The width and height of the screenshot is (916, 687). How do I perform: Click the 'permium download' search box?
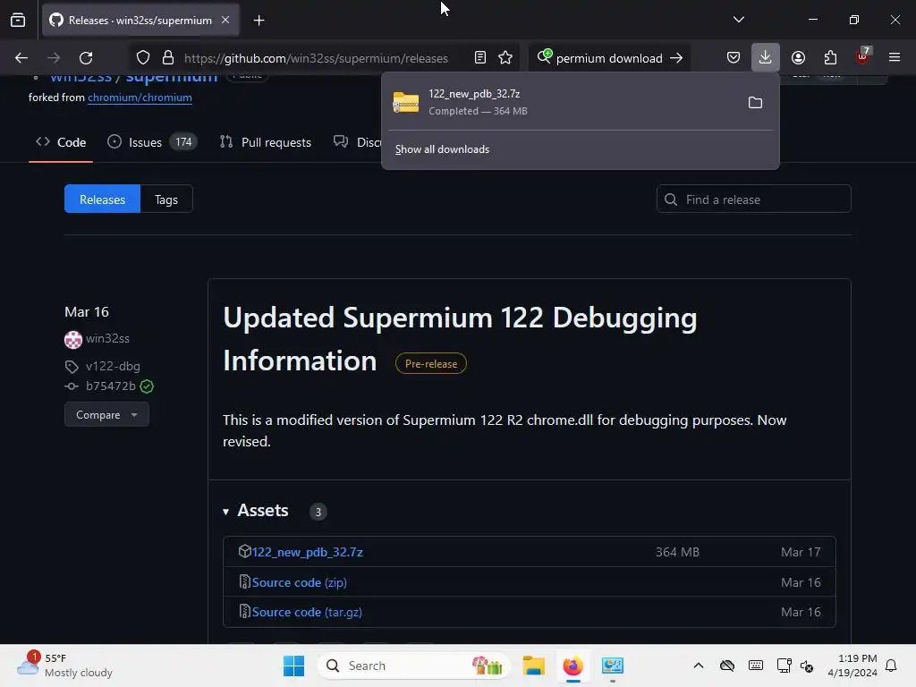point(608,58)
